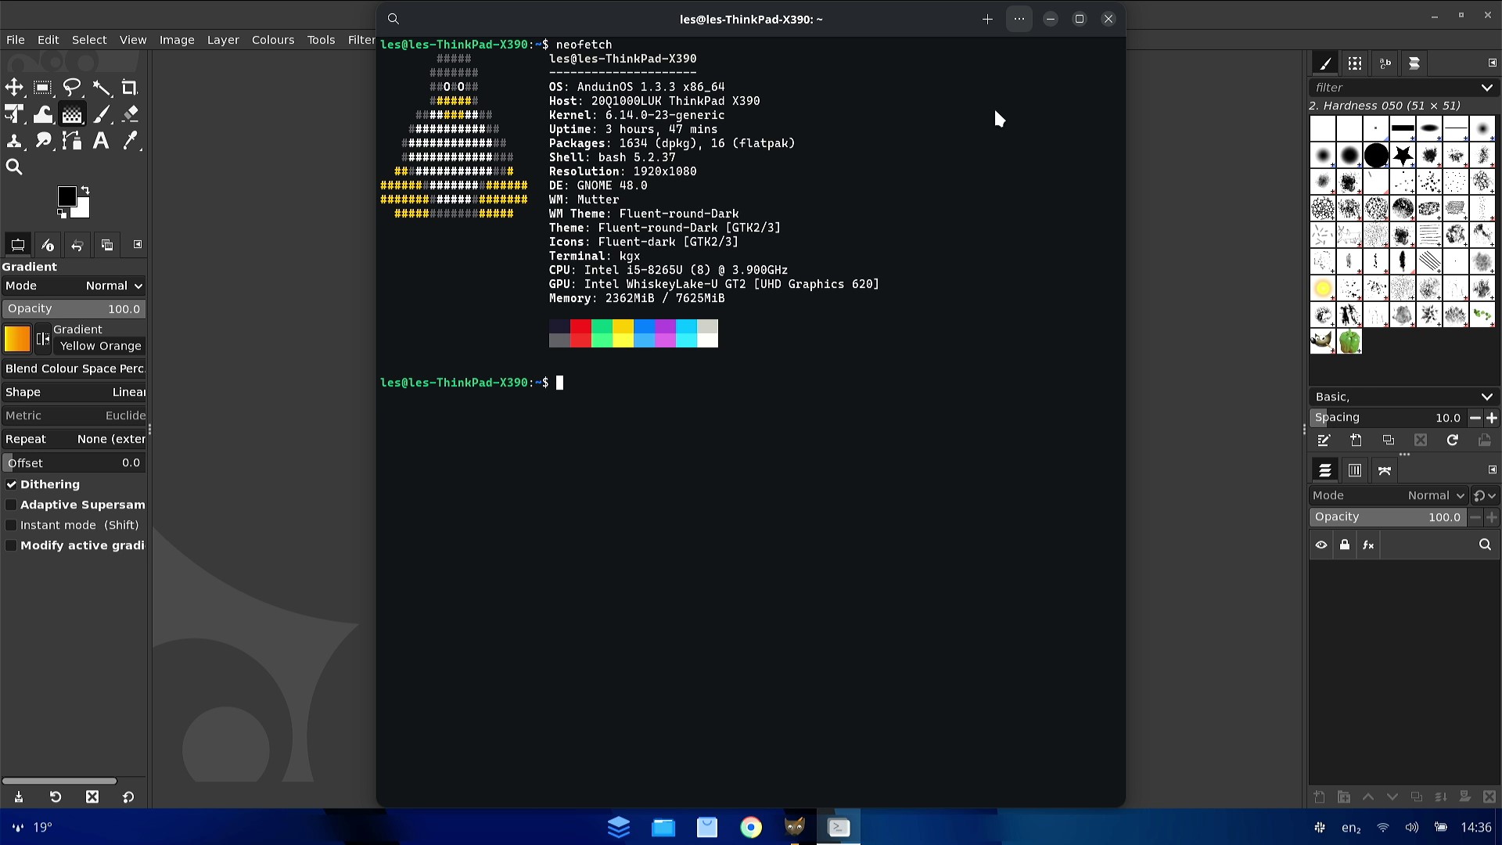Switch to the Undo History tab

coord(77,245)
